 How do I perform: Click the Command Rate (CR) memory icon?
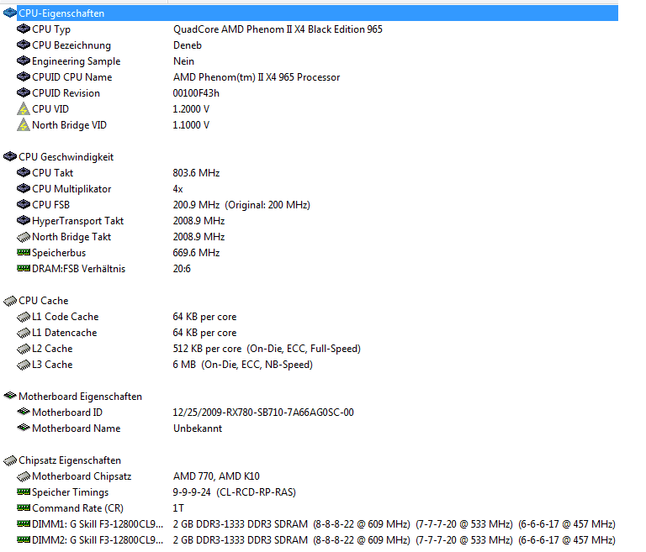(x=24, y=508)
